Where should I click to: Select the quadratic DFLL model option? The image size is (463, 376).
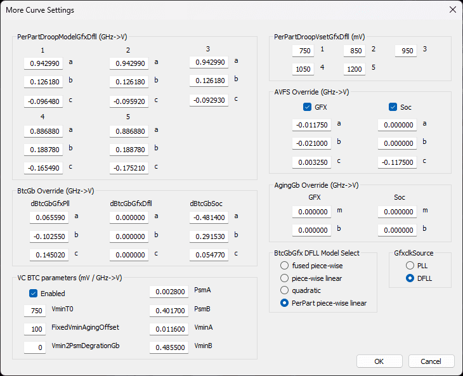click(x=285, y=290)
